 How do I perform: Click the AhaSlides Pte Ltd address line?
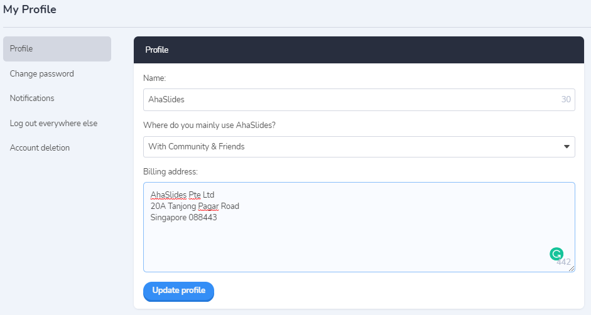182,195
